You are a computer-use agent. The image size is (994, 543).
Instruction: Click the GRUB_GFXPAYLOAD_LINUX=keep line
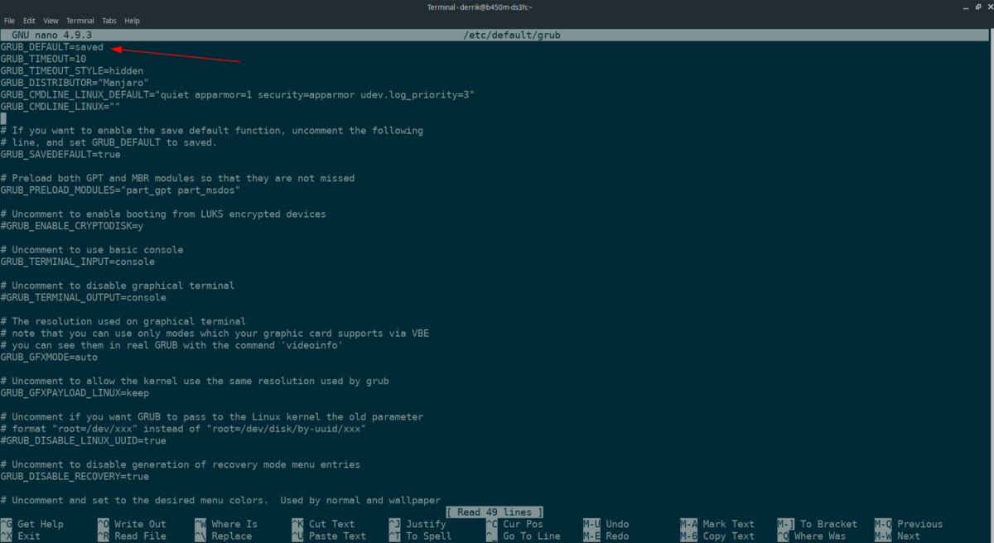pos(75,393)
